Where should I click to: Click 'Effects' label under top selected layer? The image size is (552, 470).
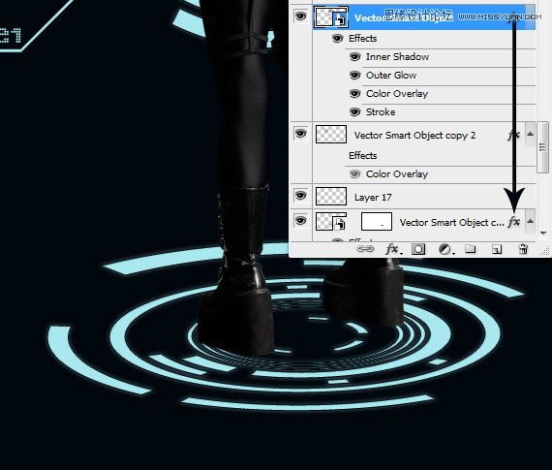[x=362, y=38]
